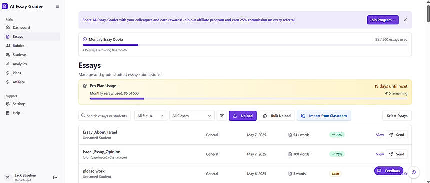Open the All Classes dropdown
This screenshot has height=183, width=430.
[192, 116]
